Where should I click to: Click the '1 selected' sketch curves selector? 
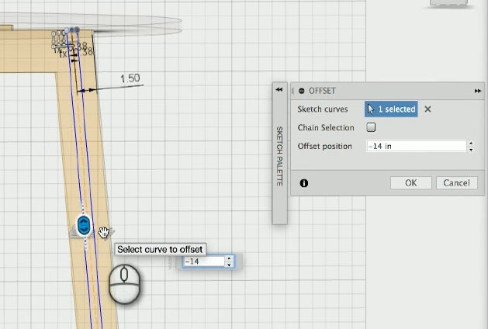coord(391,109)
